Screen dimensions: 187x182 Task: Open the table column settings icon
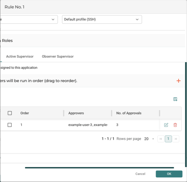175,99
